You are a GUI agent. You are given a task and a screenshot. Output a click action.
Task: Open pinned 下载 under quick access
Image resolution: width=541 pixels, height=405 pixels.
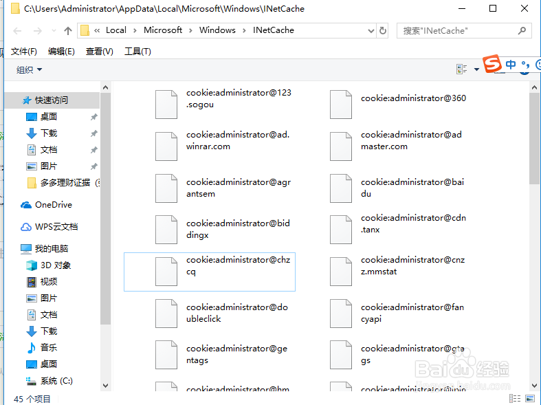(48, 133)
